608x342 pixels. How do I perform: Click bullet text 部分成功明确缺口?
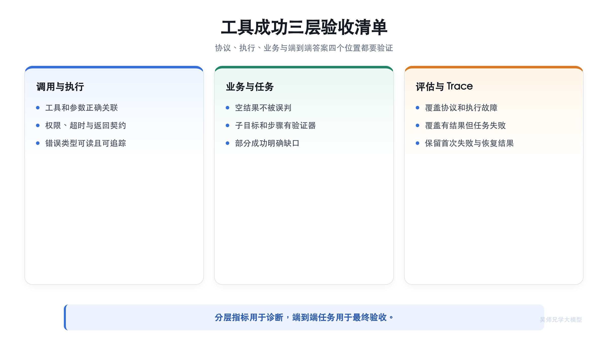pos(267,143)
